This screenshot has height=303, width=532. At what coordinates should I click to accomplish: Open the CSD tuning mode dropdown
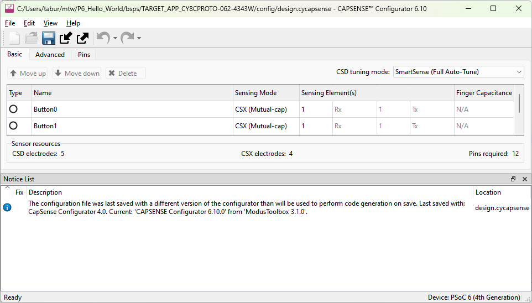coord(458,72)
